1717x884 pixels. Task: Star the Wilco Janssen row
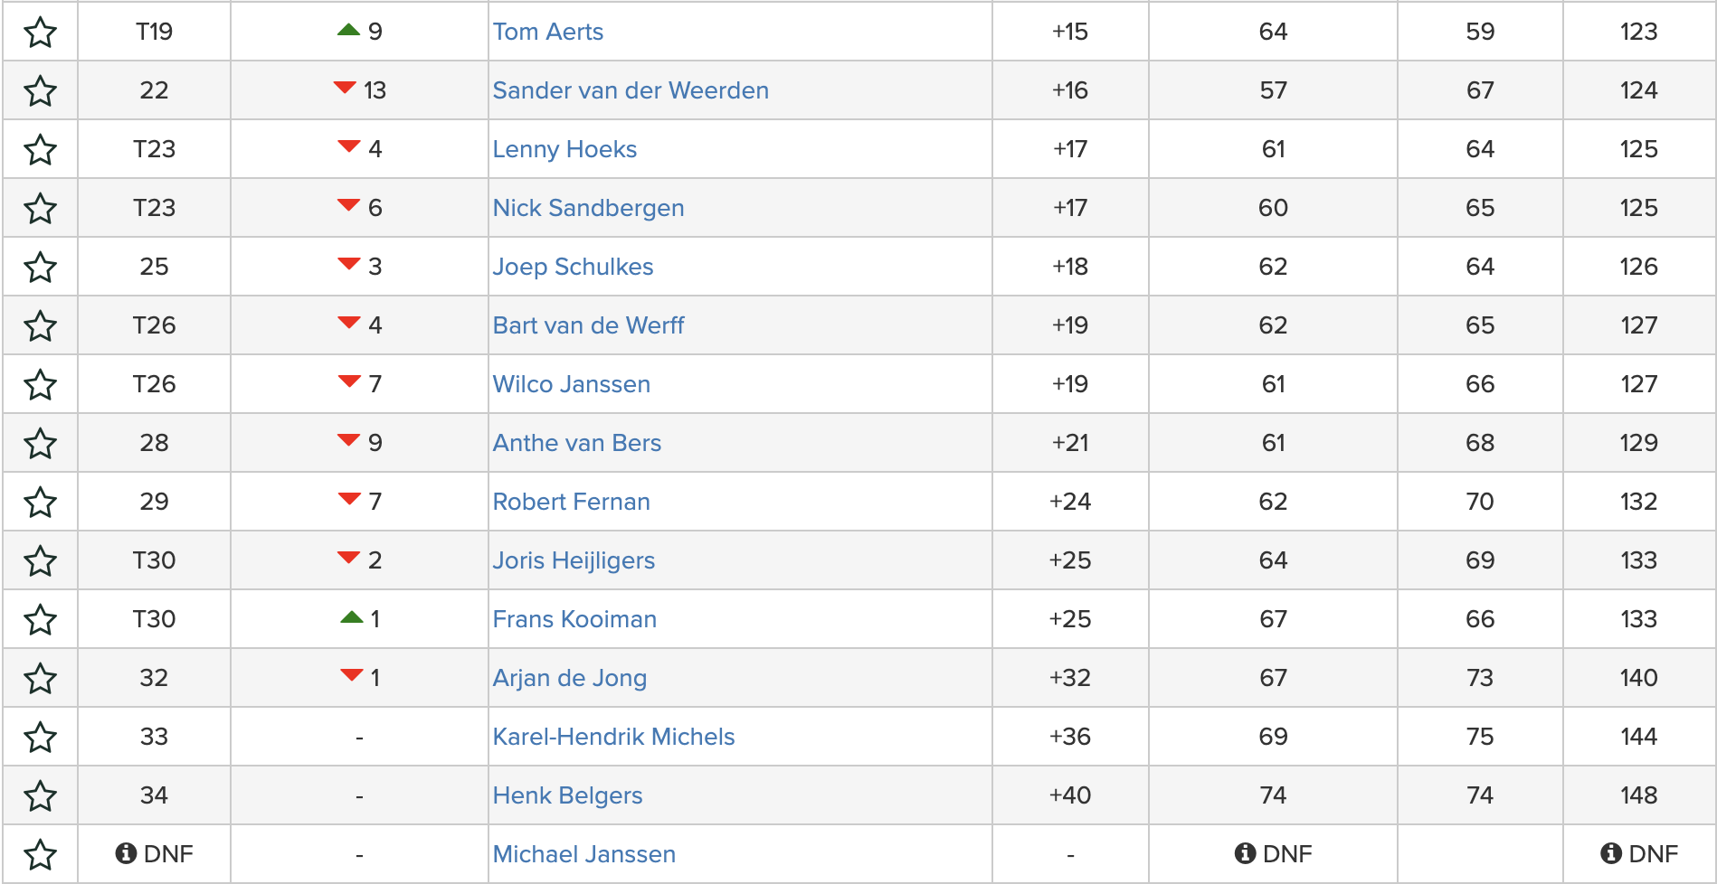point(40,385)
